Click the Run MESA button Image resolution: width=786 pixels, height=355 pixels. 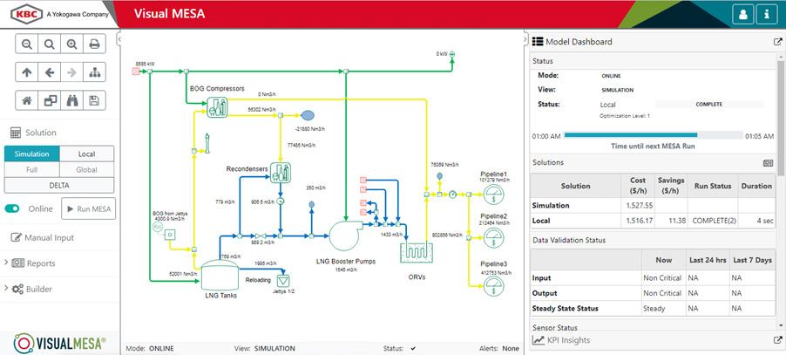click(88, 208)
